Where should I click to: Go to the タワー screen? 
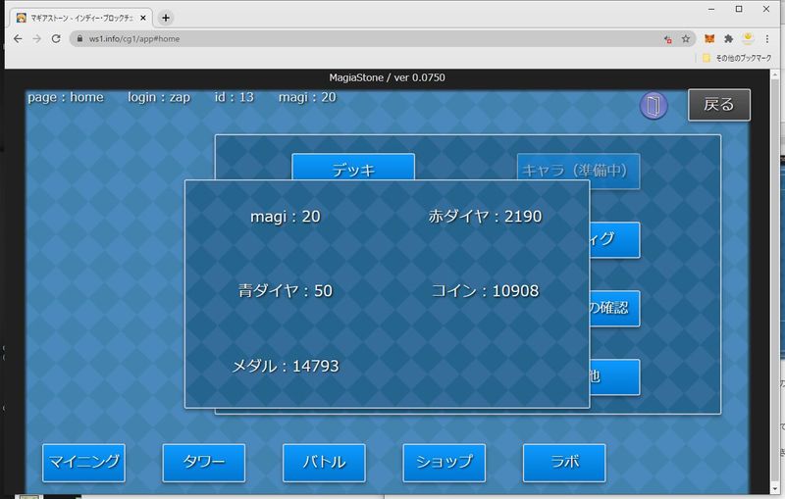pyautogui.click(x=203, y=463)
